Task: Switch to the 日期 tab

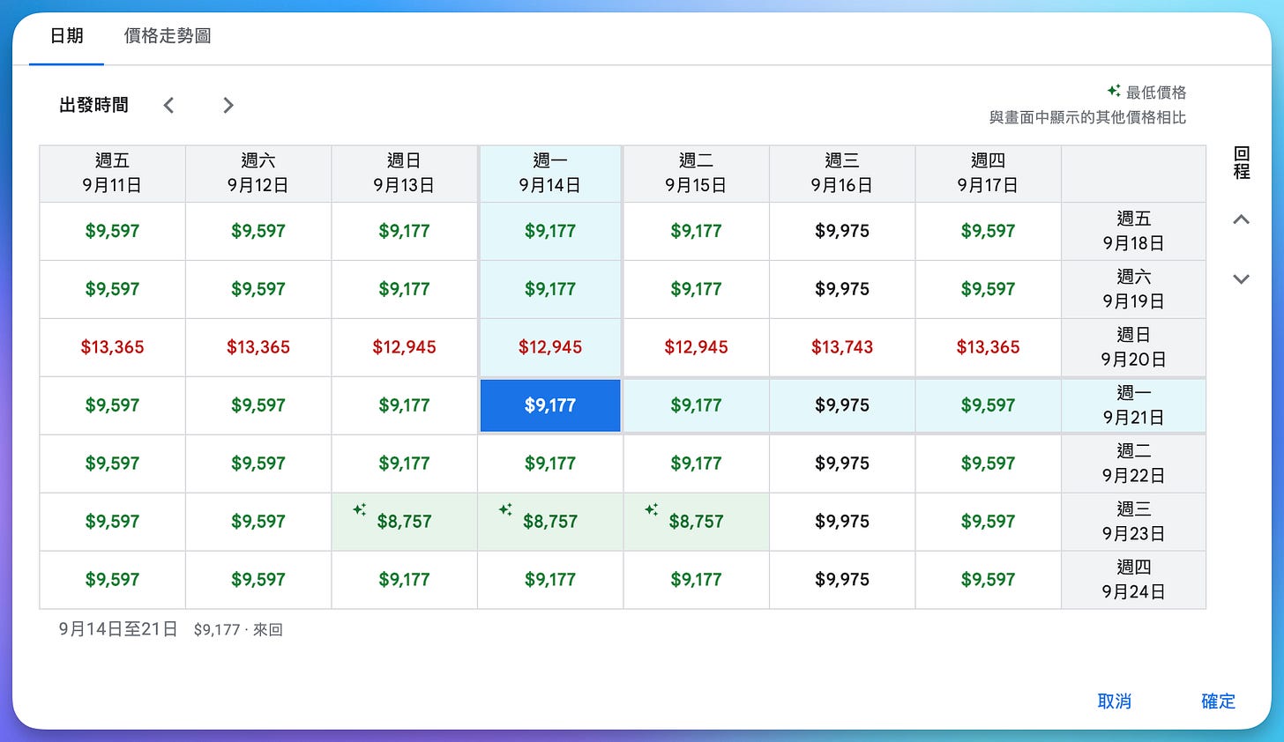Action: (x=66, y=36)
